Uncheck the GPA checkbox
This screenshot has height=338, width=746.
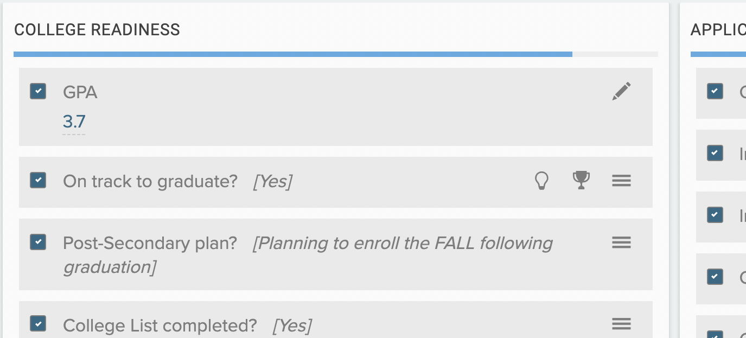coord(38,91)
